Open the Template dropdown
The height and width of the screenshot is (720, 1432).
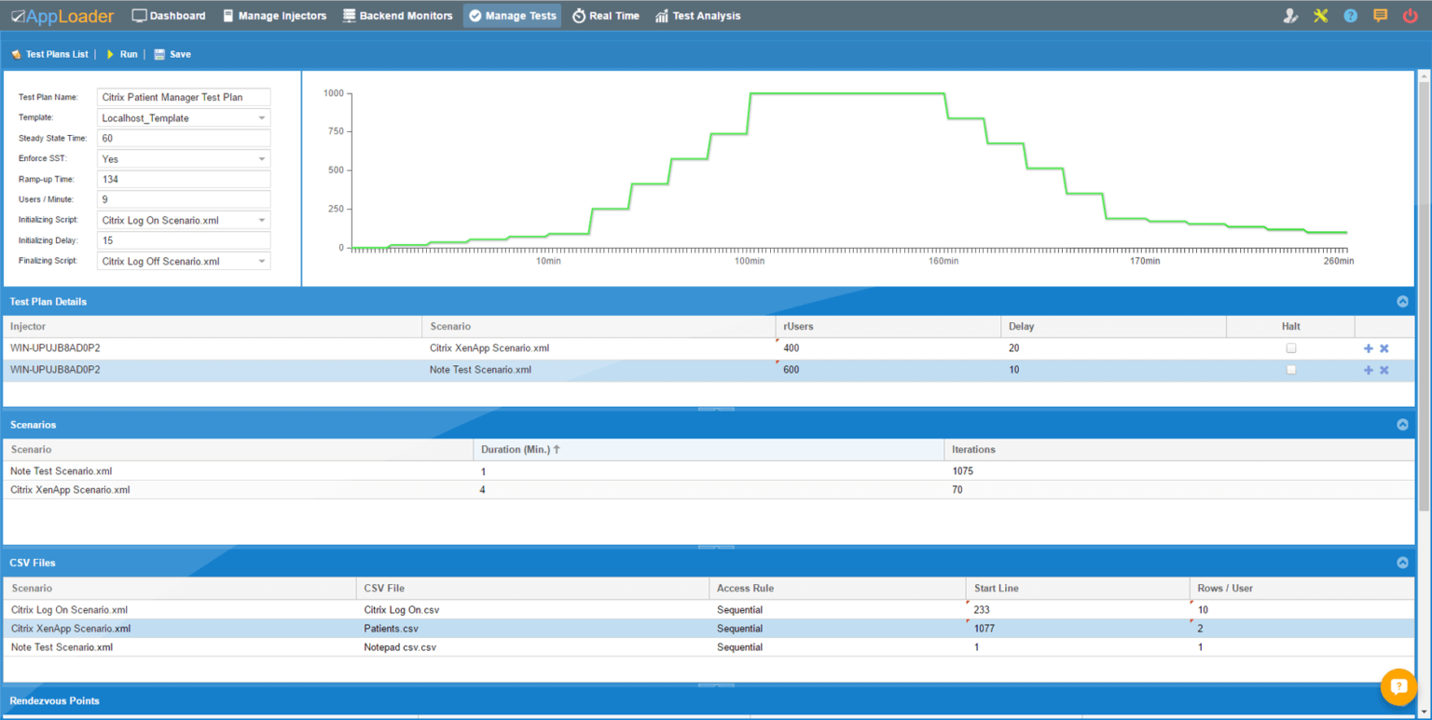click(x=261, y=117)
